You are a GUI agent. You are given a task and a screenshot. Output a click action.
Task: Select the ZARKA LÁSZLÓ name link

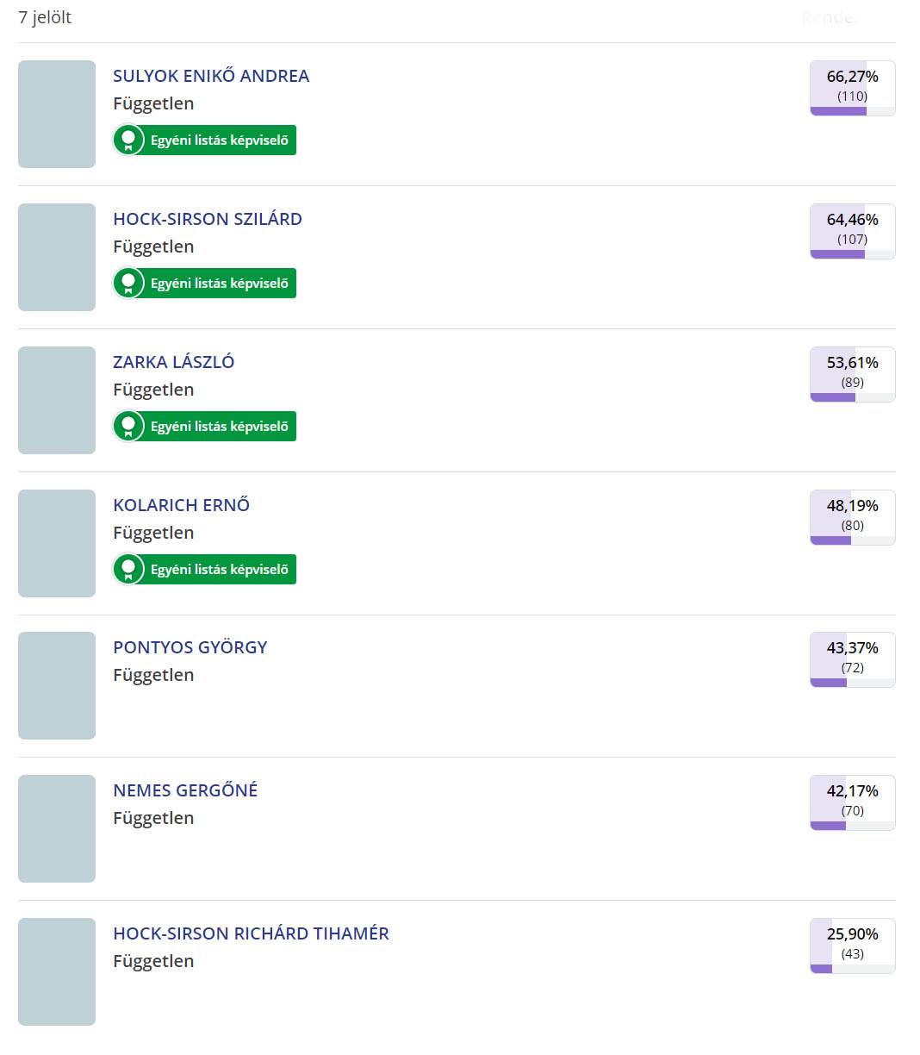click(174, 362)
